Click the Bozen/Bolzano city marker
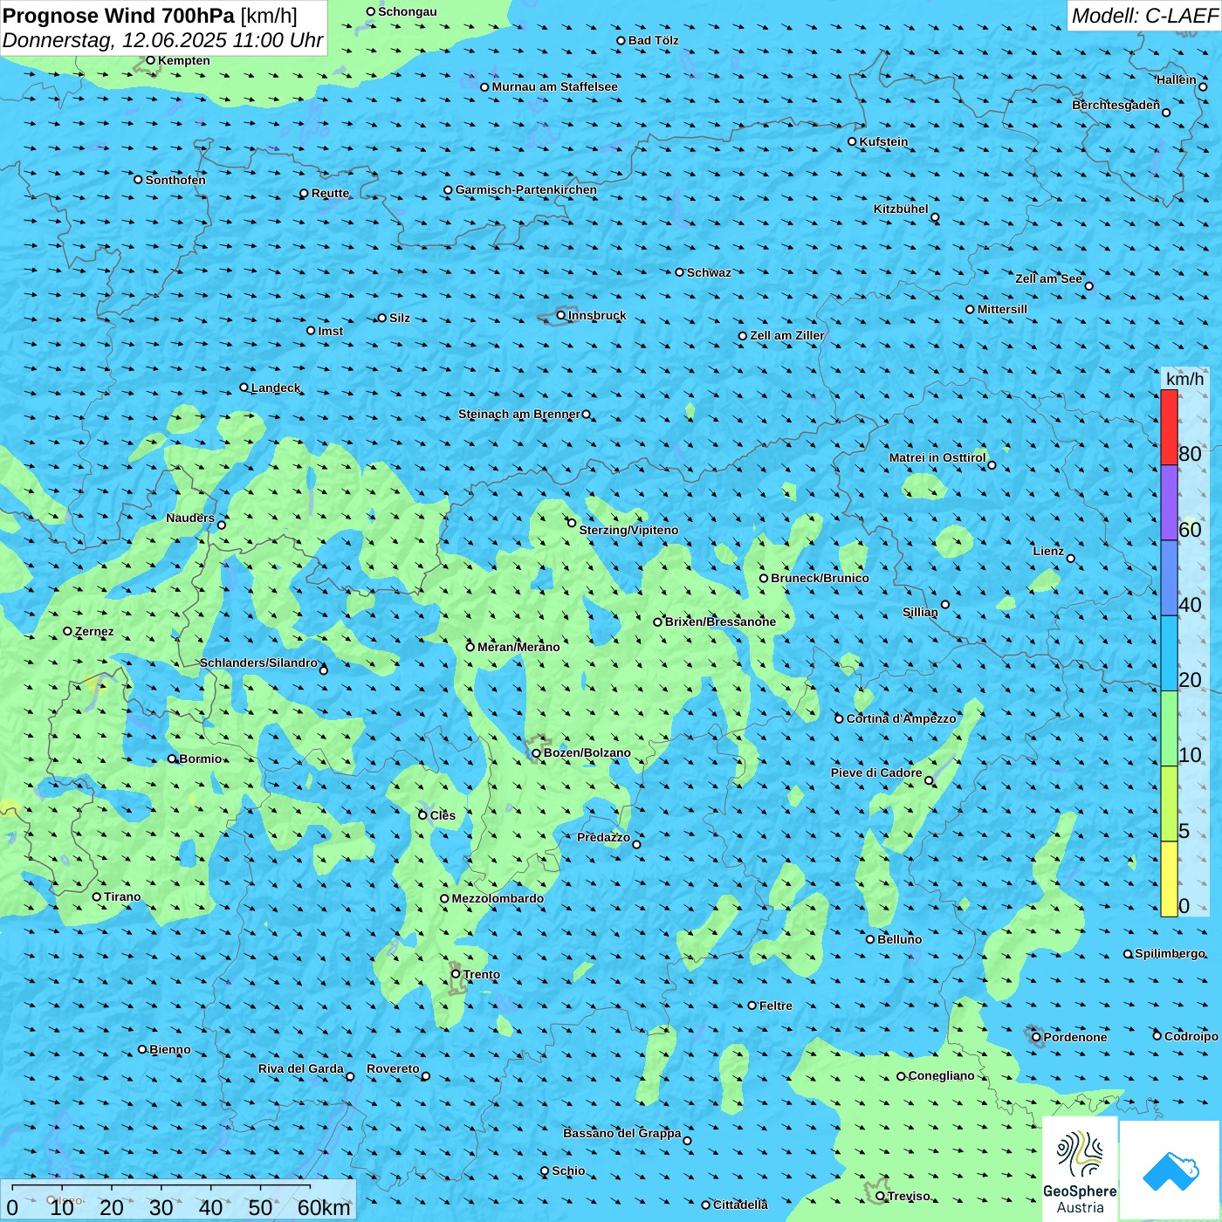Image resolution: width=1222 pixels, height=1222 pixels. pos(537,752)
